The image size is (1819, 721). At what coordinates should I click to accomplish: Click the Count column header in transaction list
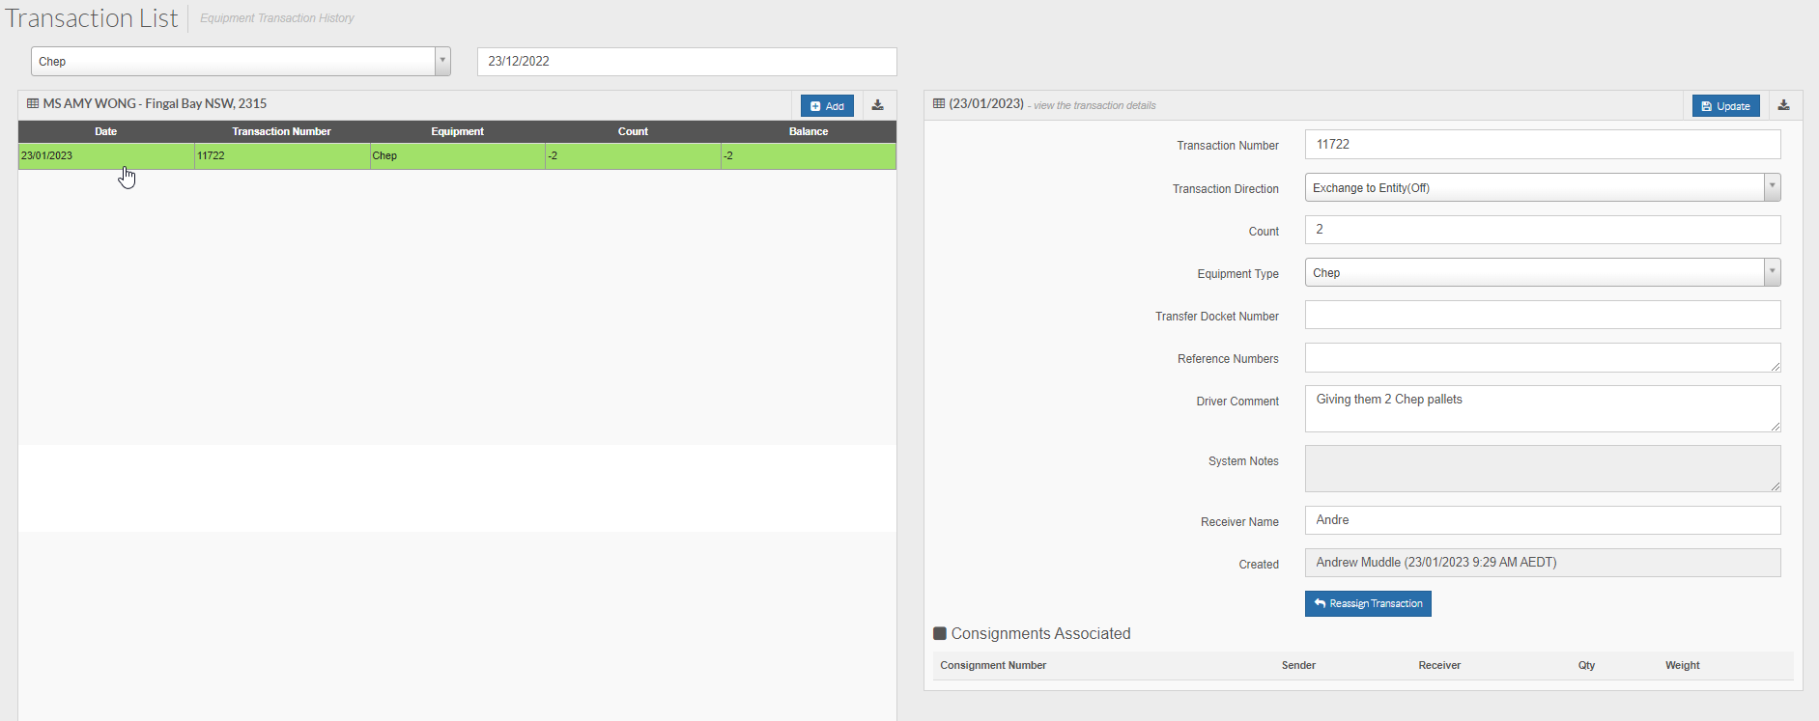633,131
